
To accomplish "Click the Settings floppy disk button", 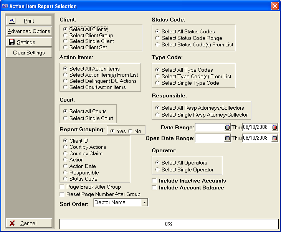I will click(29, 42).
